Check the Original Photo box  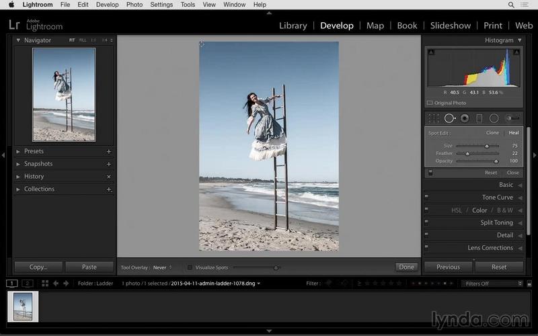[430, 103]
